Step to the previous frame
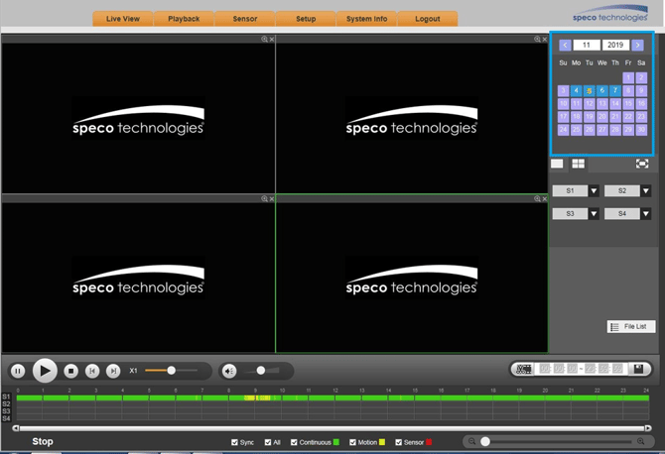 point(92,371)
